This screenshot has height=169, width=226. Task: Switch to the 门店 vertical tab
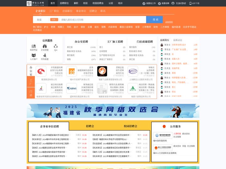[31, 93]
